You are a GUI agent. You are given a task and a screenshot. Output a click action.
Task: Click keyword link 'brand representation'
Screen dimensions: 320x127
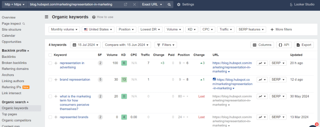click(75, 80)
